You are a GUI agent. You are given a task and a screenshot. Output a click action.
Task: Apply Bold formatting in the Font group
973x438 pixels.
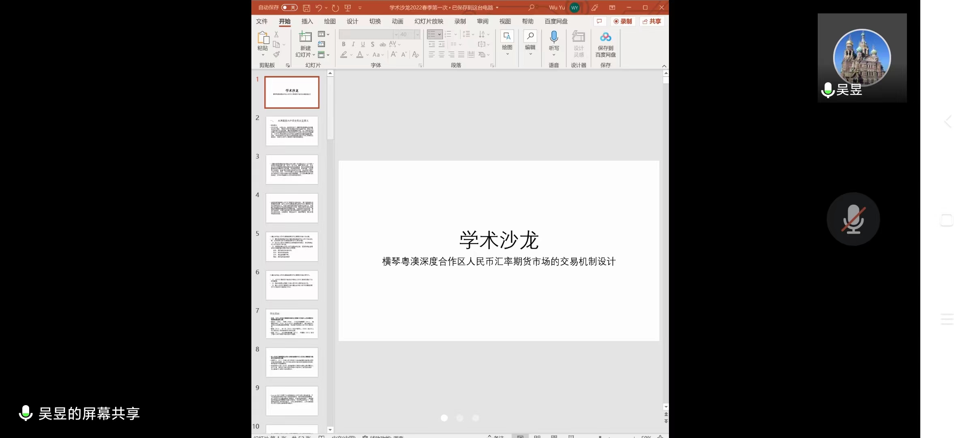pyautogui.click(x=343, y=45)
